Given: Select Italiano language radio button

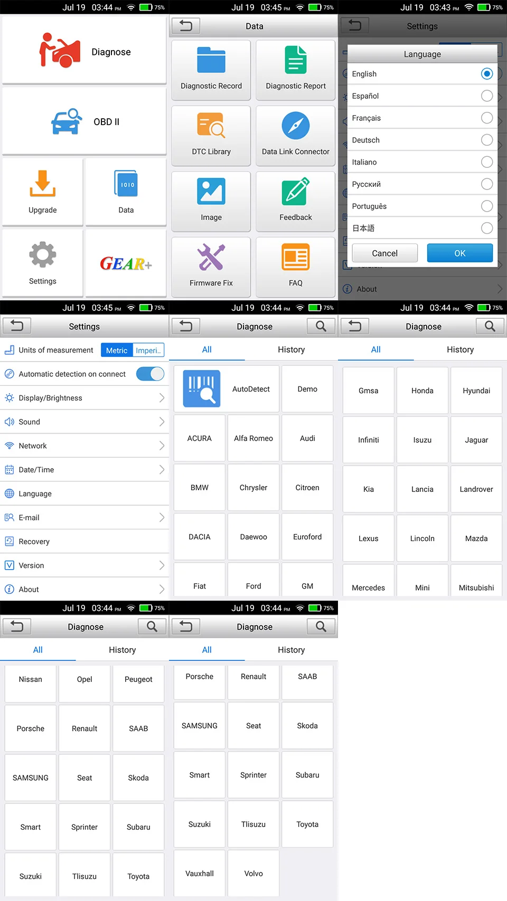Looking at the screenshot, I should pos(487,162).
